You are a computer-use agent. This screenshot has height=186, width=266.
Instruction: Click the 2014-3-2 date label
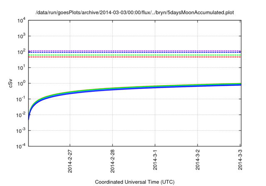click(197, 160)
